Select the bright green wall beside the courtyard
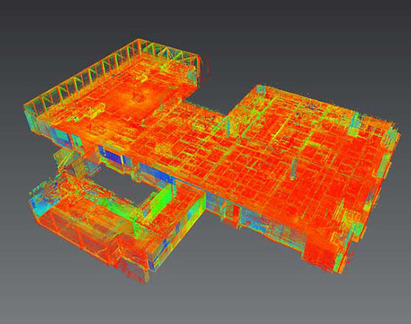 [157, 201]
